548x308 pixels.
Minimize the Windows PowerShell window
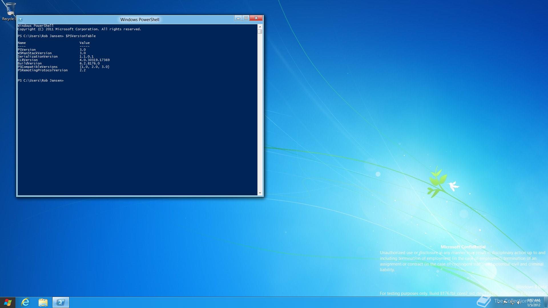[x=238, y=18]
